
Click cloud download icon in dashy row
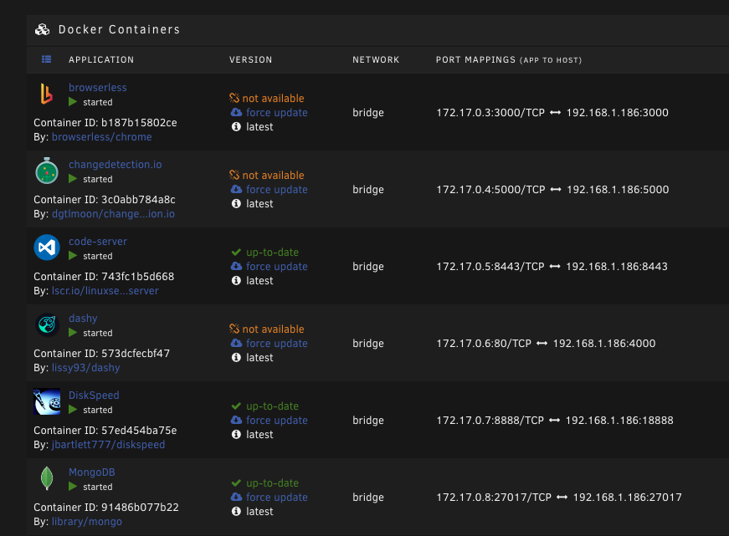click(x=236, y=343)
